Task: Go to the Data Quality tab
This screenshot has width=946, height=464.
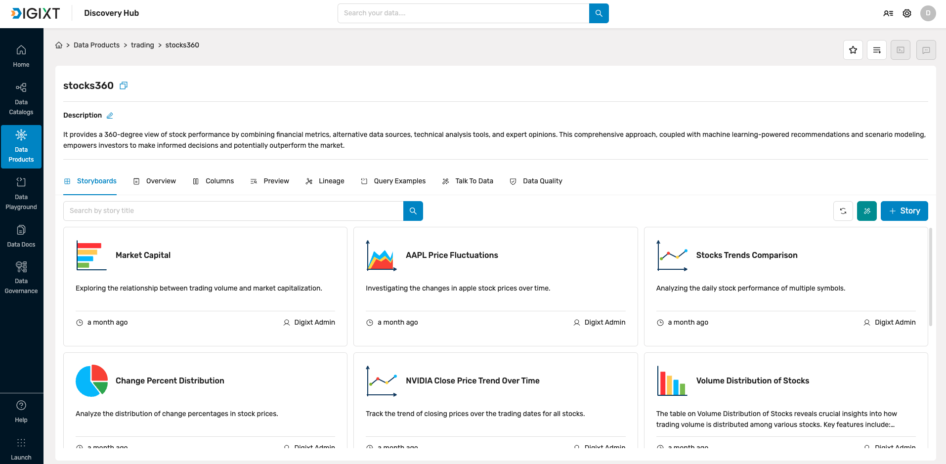Action: click(x=542, y=181)
